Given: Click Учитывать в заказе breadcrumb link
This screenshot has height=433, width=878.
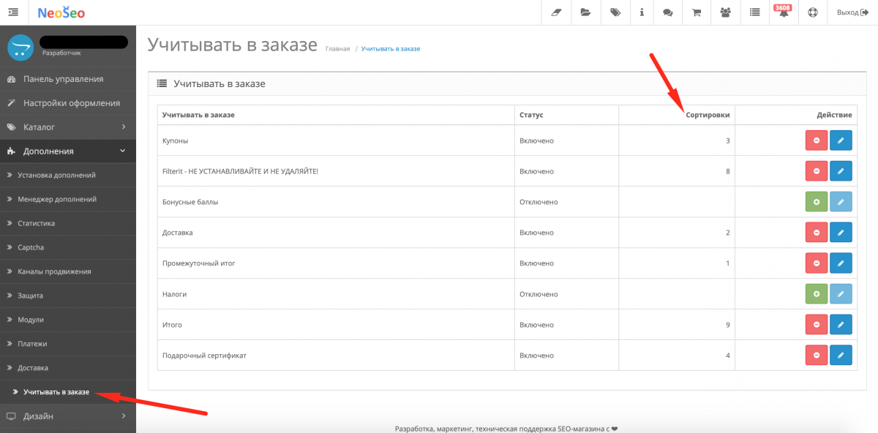Looking at the screenshot, I should click(391, 49).
